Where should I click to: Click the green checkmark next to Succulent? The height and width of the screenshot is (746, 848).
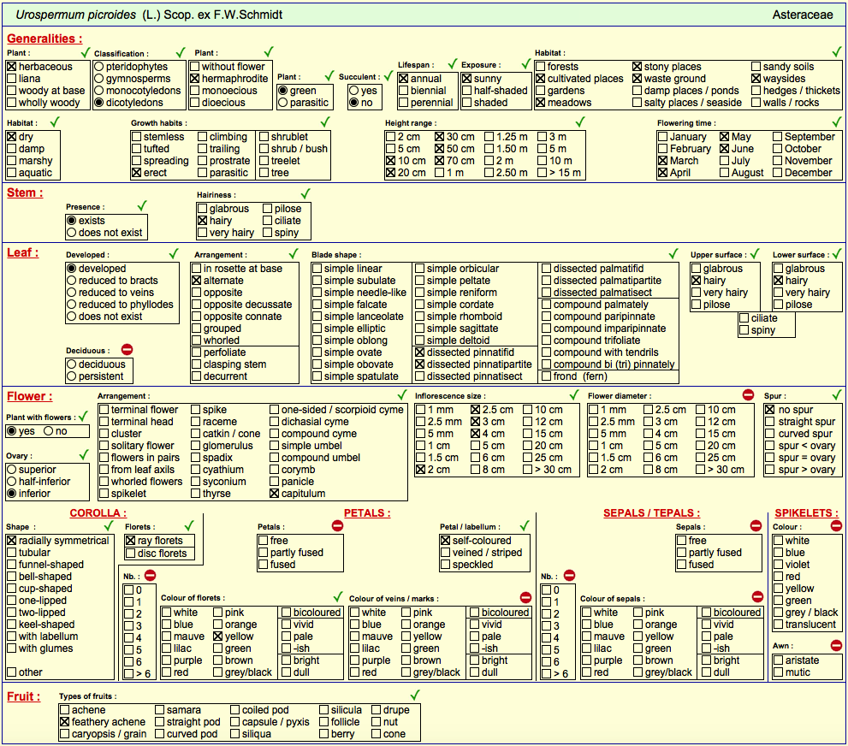coord(388,75)
